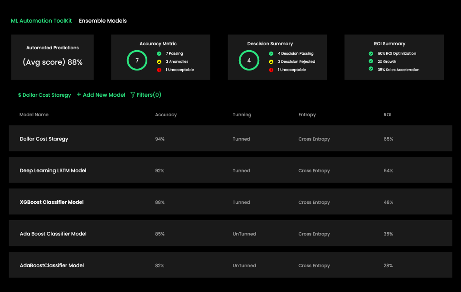
Task: Click the Descision Summary ring showing 4
Action: [249, 61]
